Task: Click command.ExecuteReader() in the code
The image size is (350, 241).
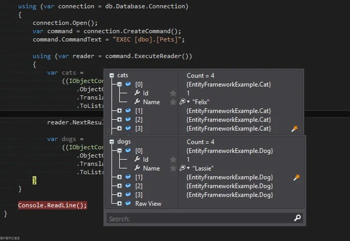Action: coord(148,56)
